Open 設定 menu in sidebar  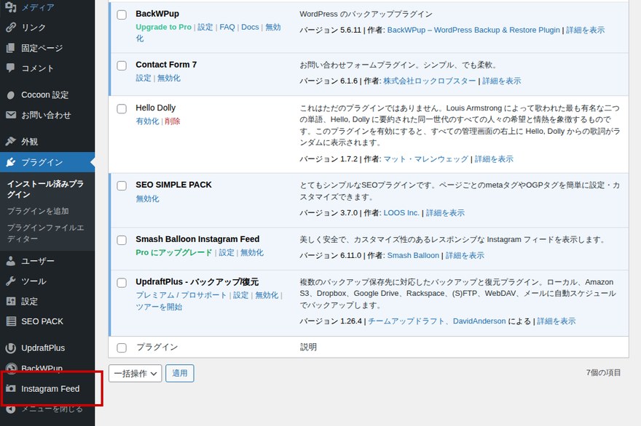29,301
